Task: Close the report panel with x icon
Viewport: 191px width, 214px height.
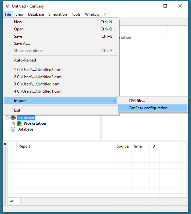Action: pos(5,144)
